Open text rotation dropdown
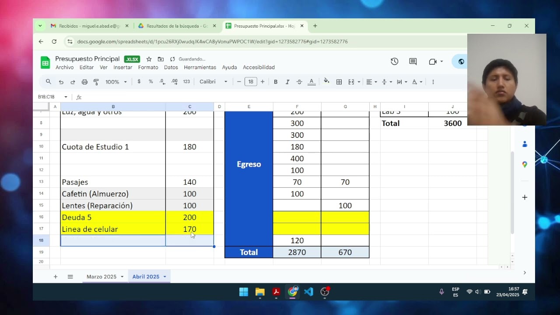The width and height of the screenshot is (560, 315). click(417, 82)
